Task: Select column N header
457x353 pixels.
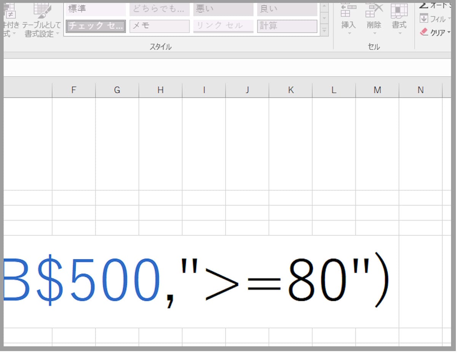Action: [x=420, y=90]
